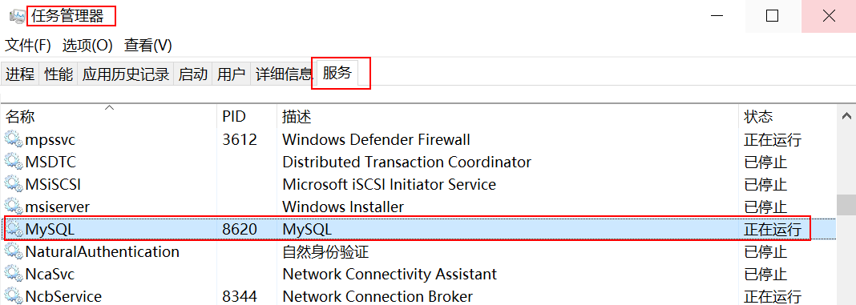The height and width of the screenshot is (305, 856).
Task: Click the Task Manager title bar icon
Action: coord(18,16)
